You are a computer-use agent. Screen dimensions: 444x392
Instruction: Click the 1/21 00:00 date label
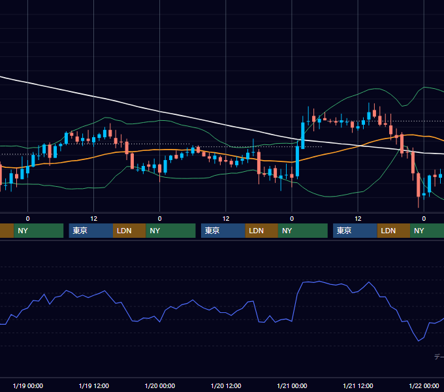[x=292, y=385]
